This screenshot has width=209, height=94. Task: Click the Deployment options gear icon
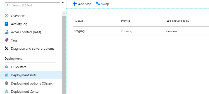click(7, 83)
